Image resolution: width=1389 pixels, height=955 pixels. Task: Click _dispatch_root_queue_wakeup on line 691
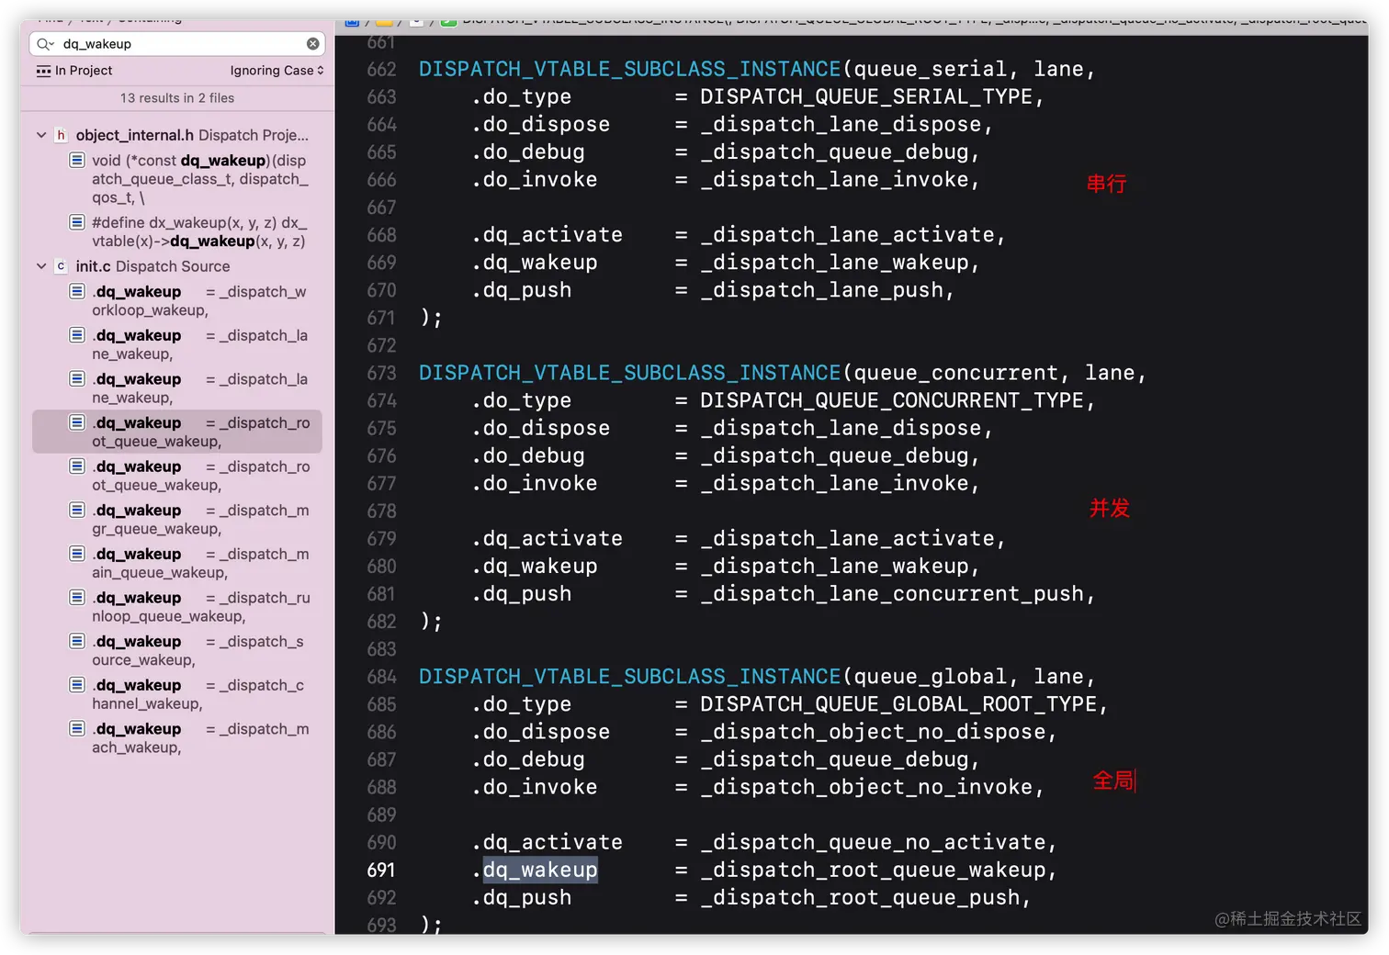pos(872,870)
